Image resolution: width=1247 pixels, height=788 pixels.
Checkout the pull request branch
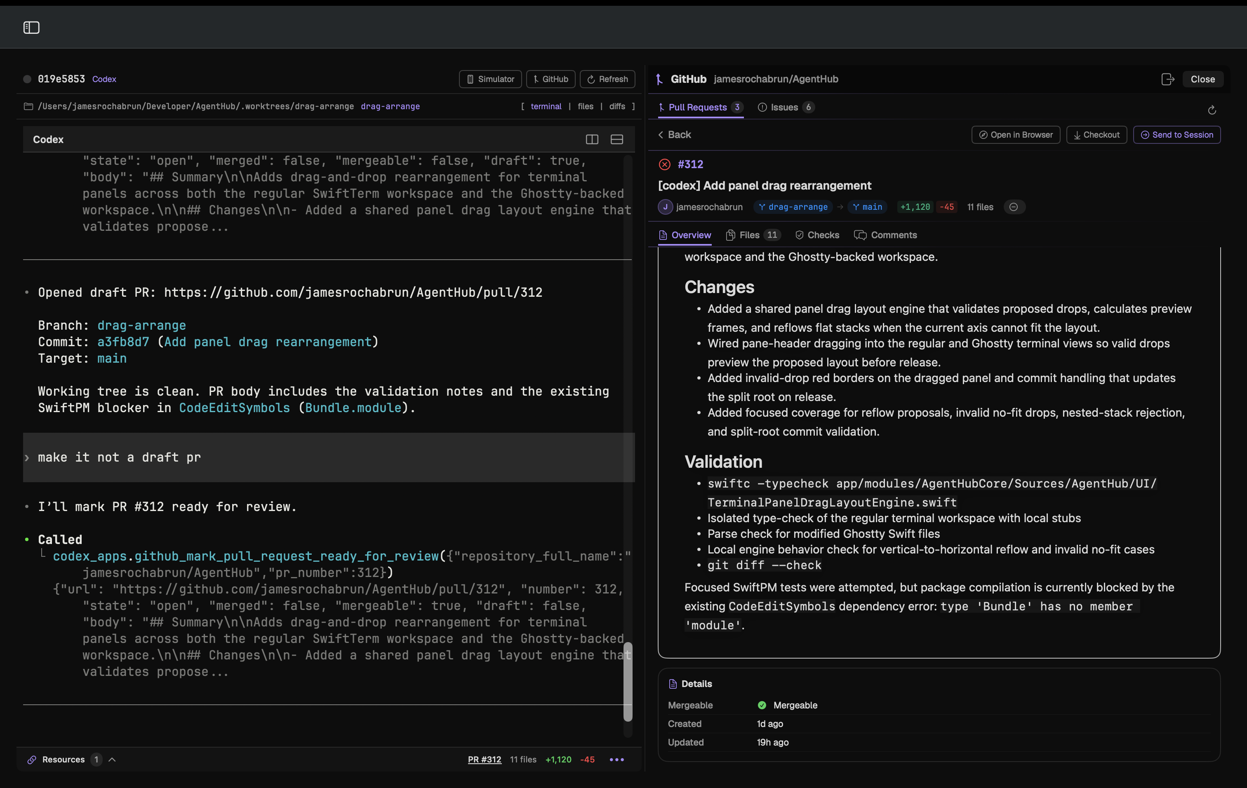(x=1096, y=134)
